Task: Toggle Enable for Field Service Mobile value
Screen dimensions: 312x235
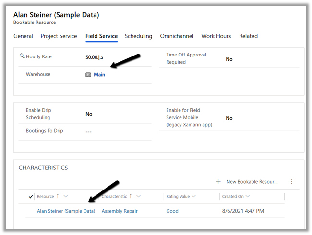Action: click(x=229, y=118)
